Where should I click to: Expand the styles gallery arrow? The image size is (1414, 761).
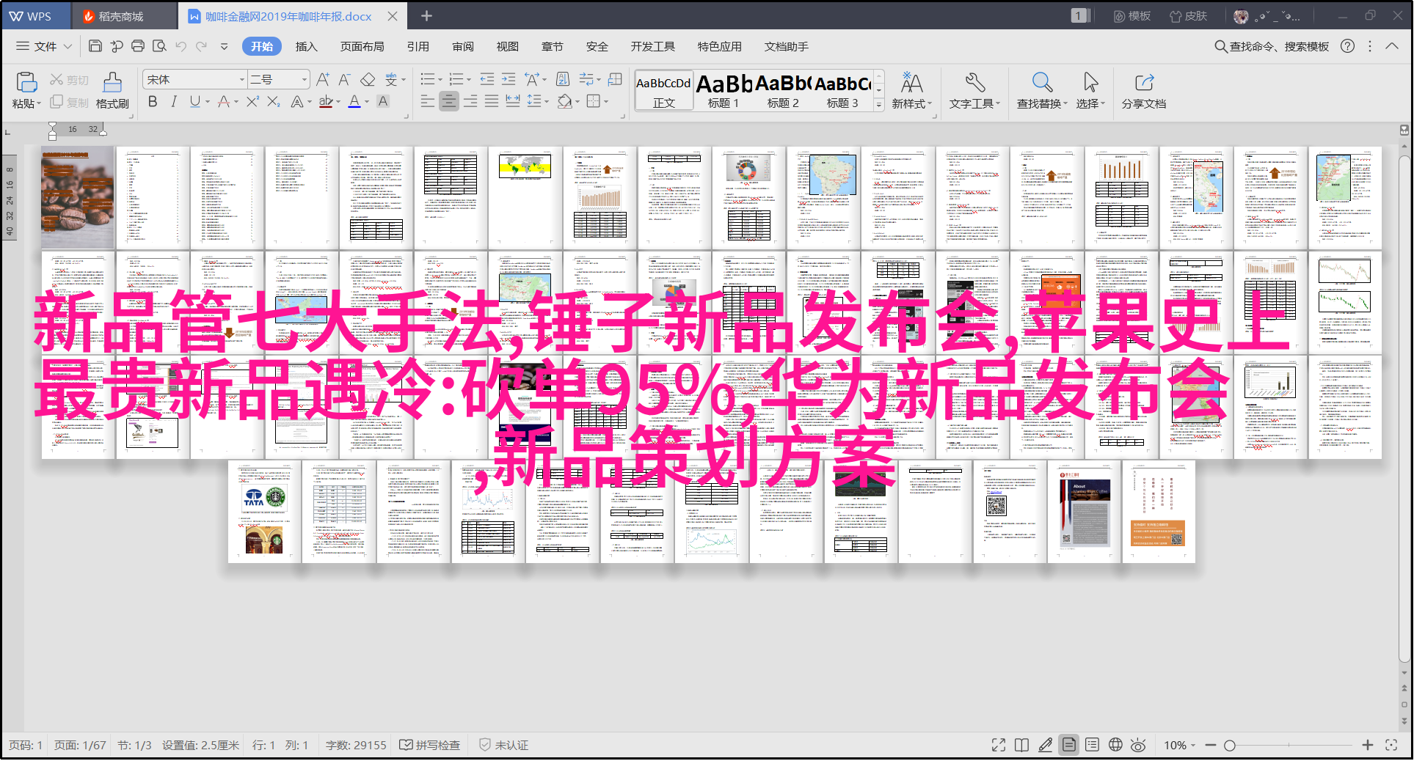point(879,105)
